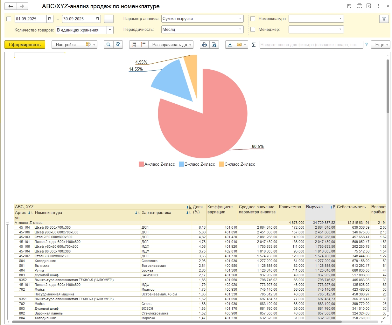Image resolution: width=392 pixels, height=325 pixels.
Task: Click the Сформировать button
Action: pyautogui.click(x=25, y=45)
